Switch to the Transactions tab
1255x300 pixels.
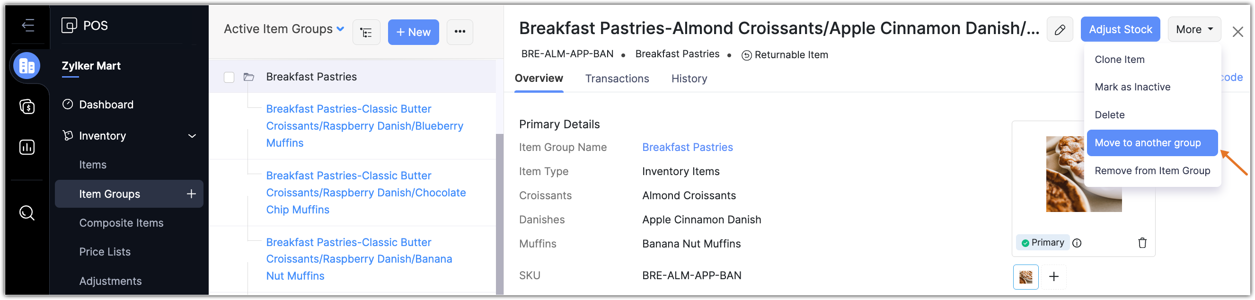point(617,79)
